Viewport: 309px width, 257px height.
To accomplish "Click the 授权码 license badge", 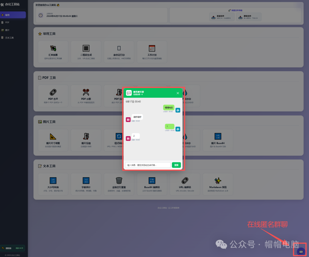I will pyautogui.click(x=13, y=248).
